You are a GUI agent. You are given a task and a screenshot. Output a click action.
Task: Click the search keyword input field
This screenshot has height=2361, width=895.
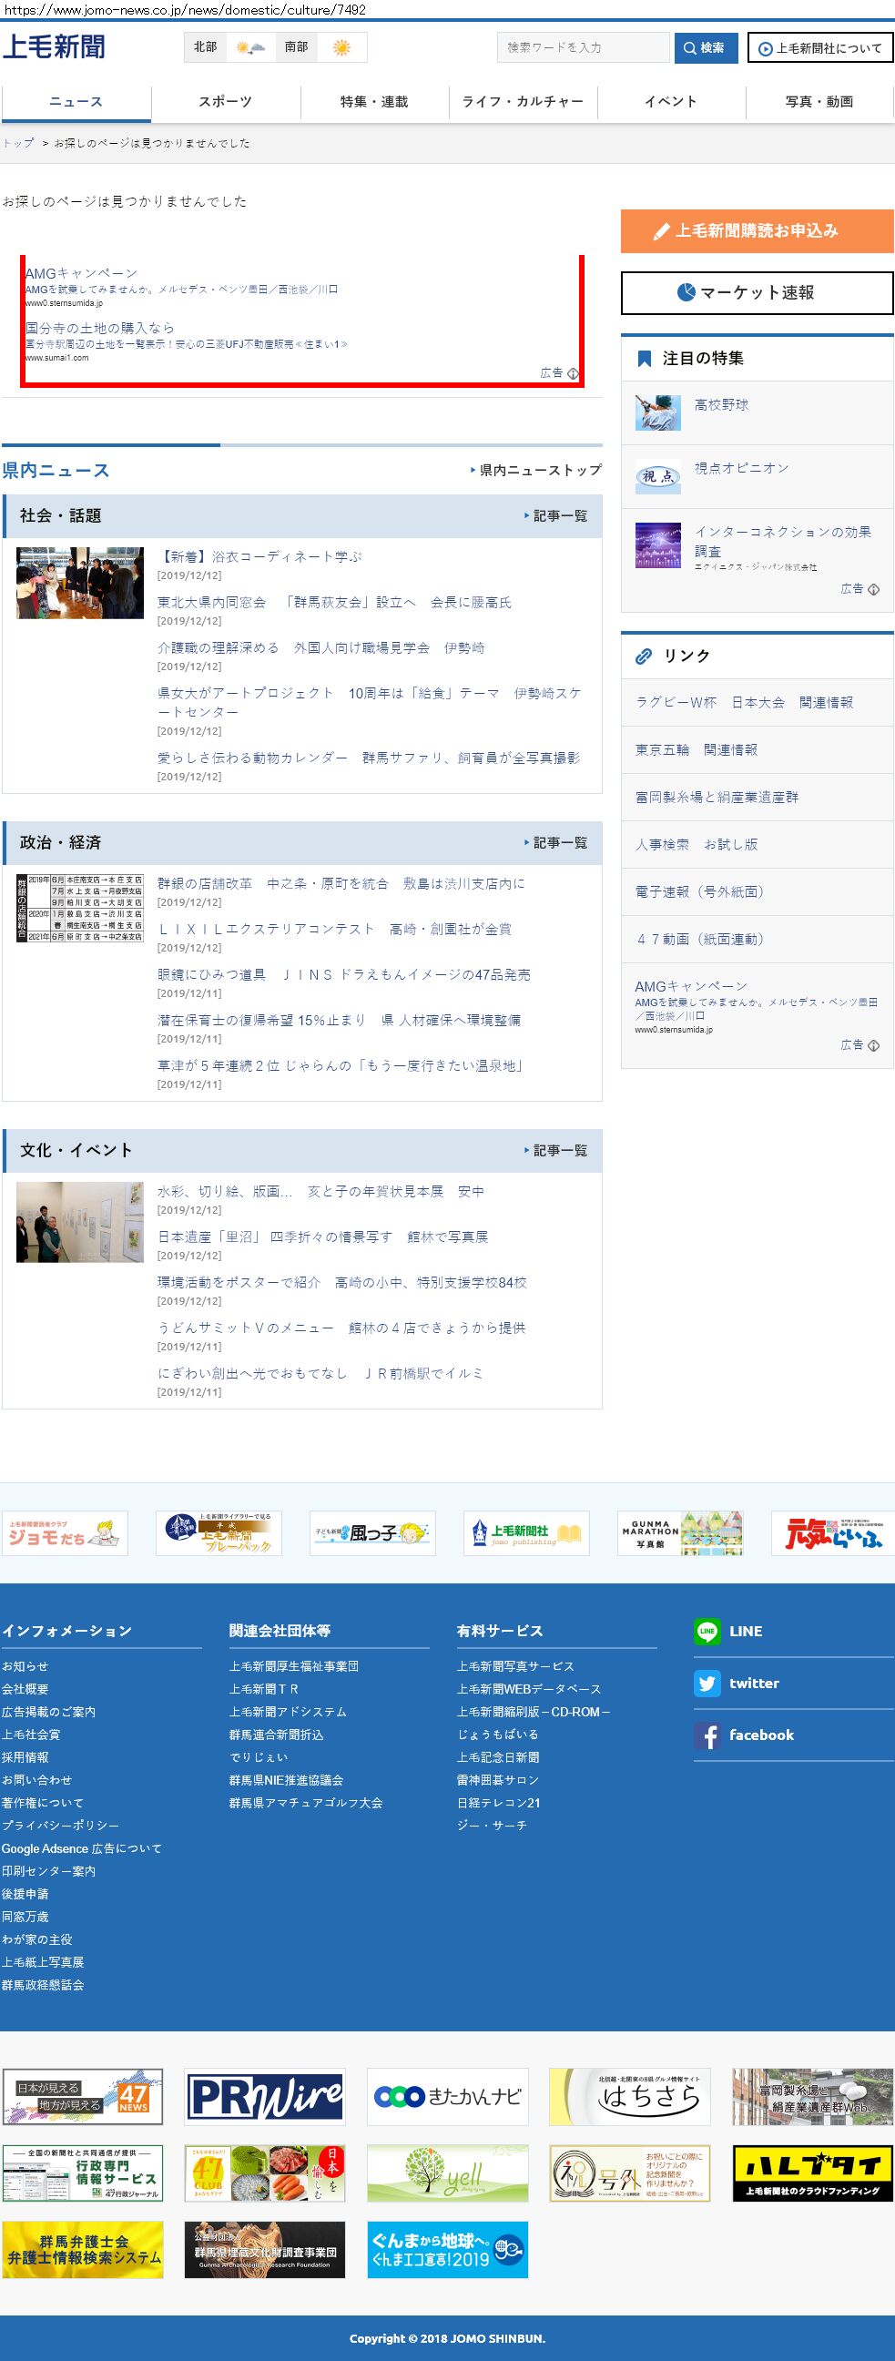pyautogui.click(x=583, y=47)
